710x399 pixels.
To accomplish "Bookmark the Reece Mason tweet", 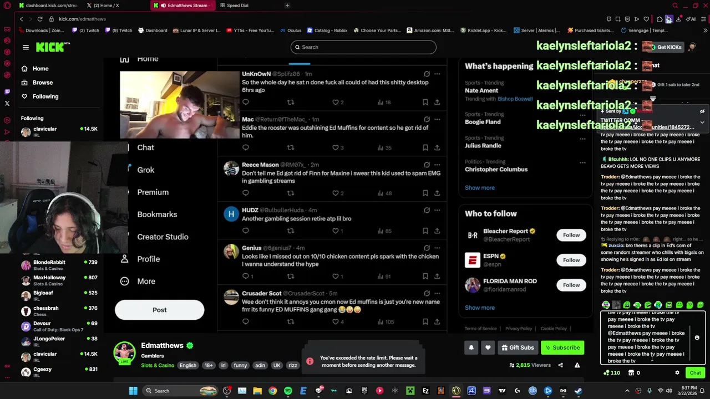I will coord(425,193).
